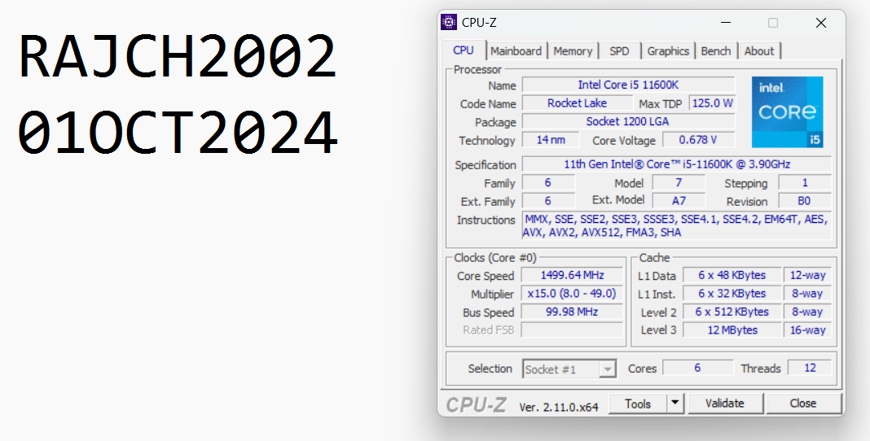The height and width of the screenshot is (441, 870).
Task: Click the Instructions list box
Action: point(677,225)
